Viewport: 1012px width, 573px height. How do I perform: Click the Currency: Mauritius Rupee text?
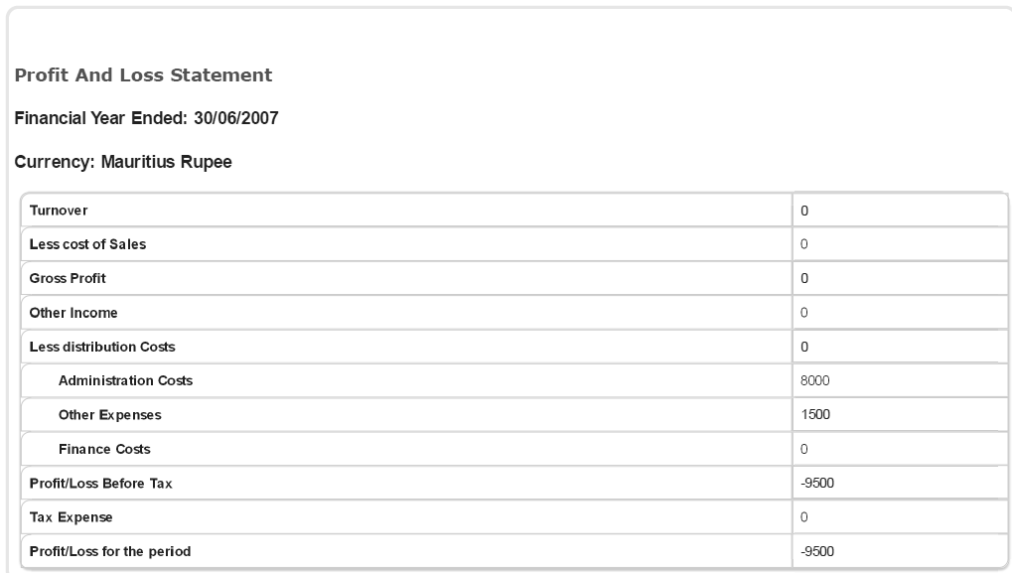[x=123, y=163]
